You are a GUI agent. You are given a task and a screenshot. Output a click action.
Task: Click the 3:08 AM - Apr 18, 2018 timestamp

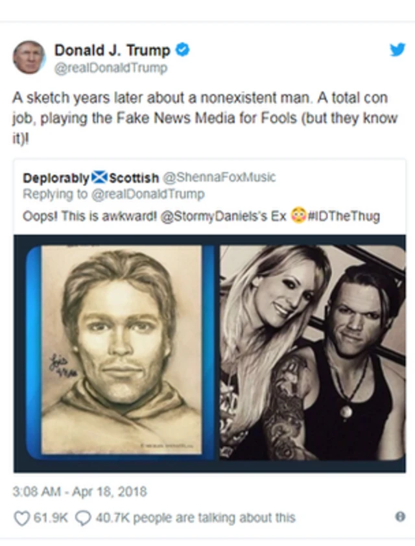point(80,492)
